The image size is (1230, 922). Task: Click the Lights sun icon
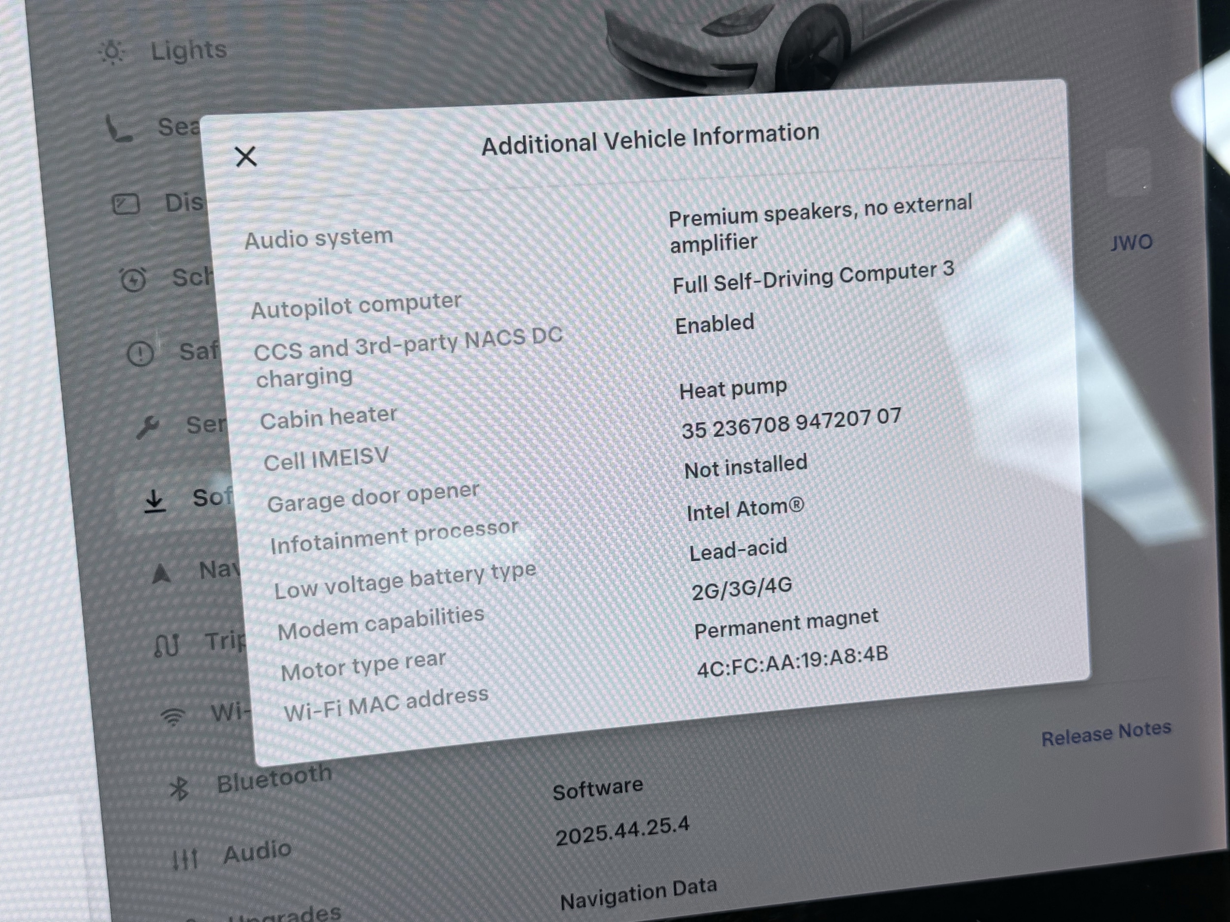click(112, 53)
